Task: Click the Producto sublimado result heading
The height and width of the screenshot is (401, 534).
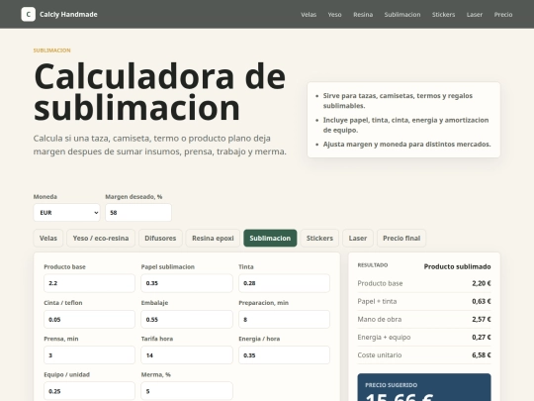Action: [457, 266]
